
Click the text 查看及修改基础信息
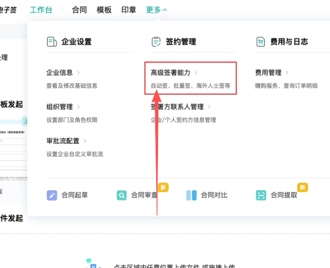click(72, 86)
